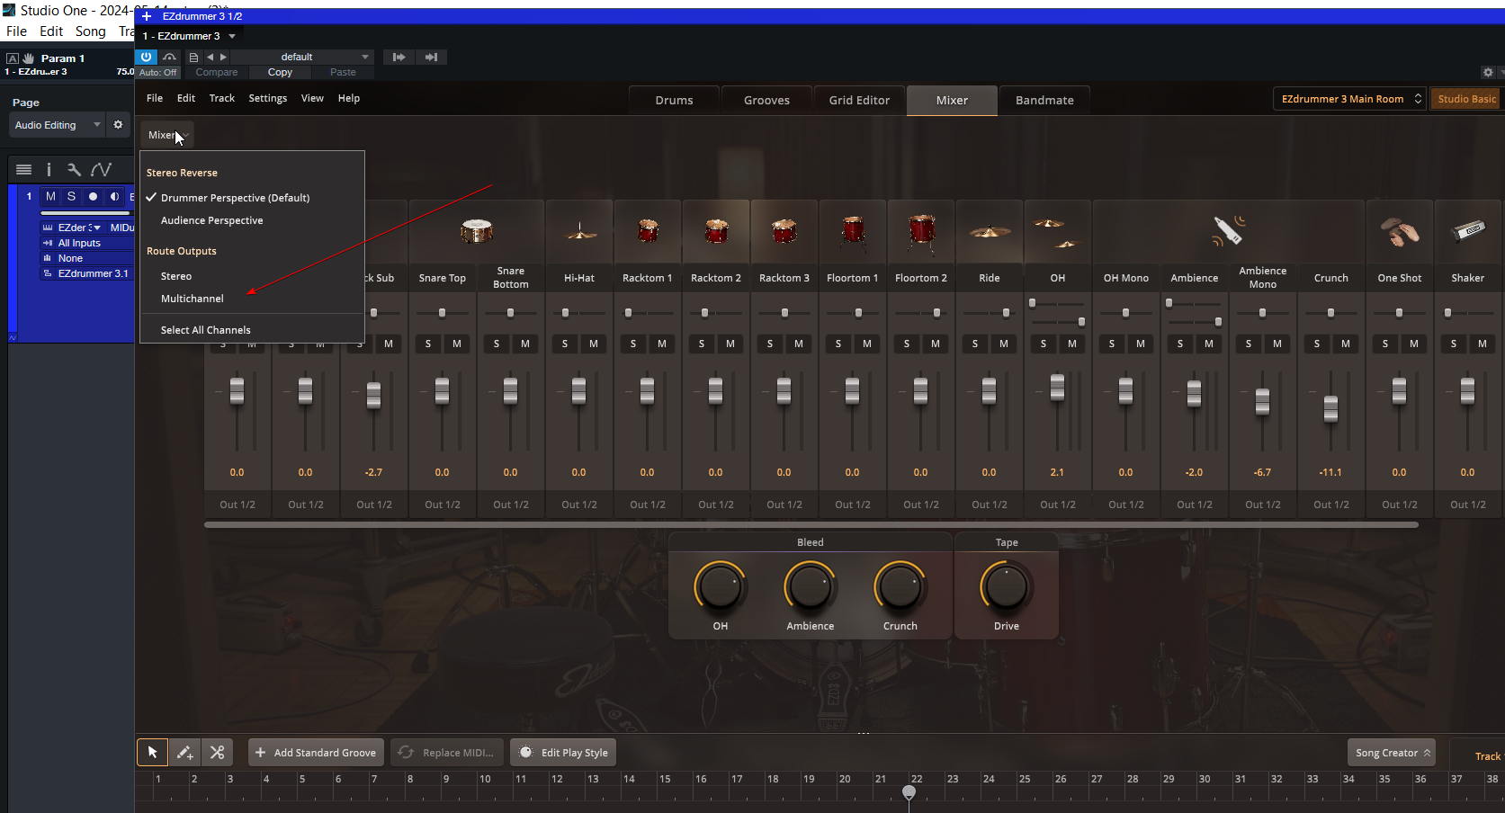Viewport: 1505px width, 813px height.
Task: Select the pencil draw tool
Action: pos(184,753)
